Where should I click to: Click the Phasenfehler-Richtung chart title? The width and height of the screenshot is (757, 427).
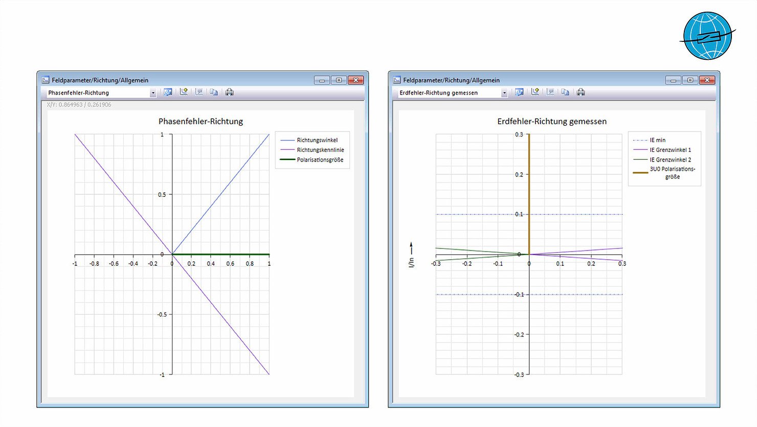201,122
